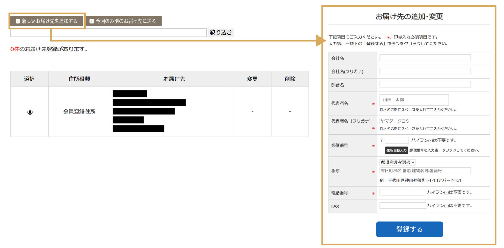Click the address filter search field
The height and width of the screenshot is (248, 504).
(108, 32)
